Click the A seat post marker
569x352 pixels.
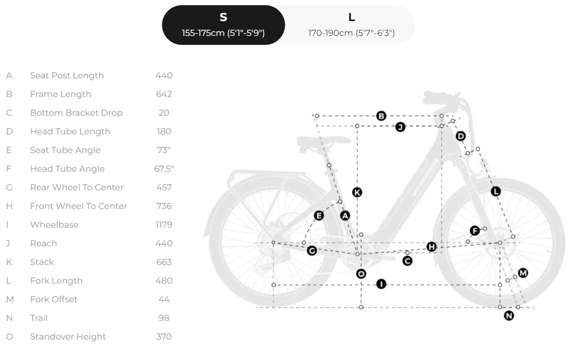coord(345,215)
